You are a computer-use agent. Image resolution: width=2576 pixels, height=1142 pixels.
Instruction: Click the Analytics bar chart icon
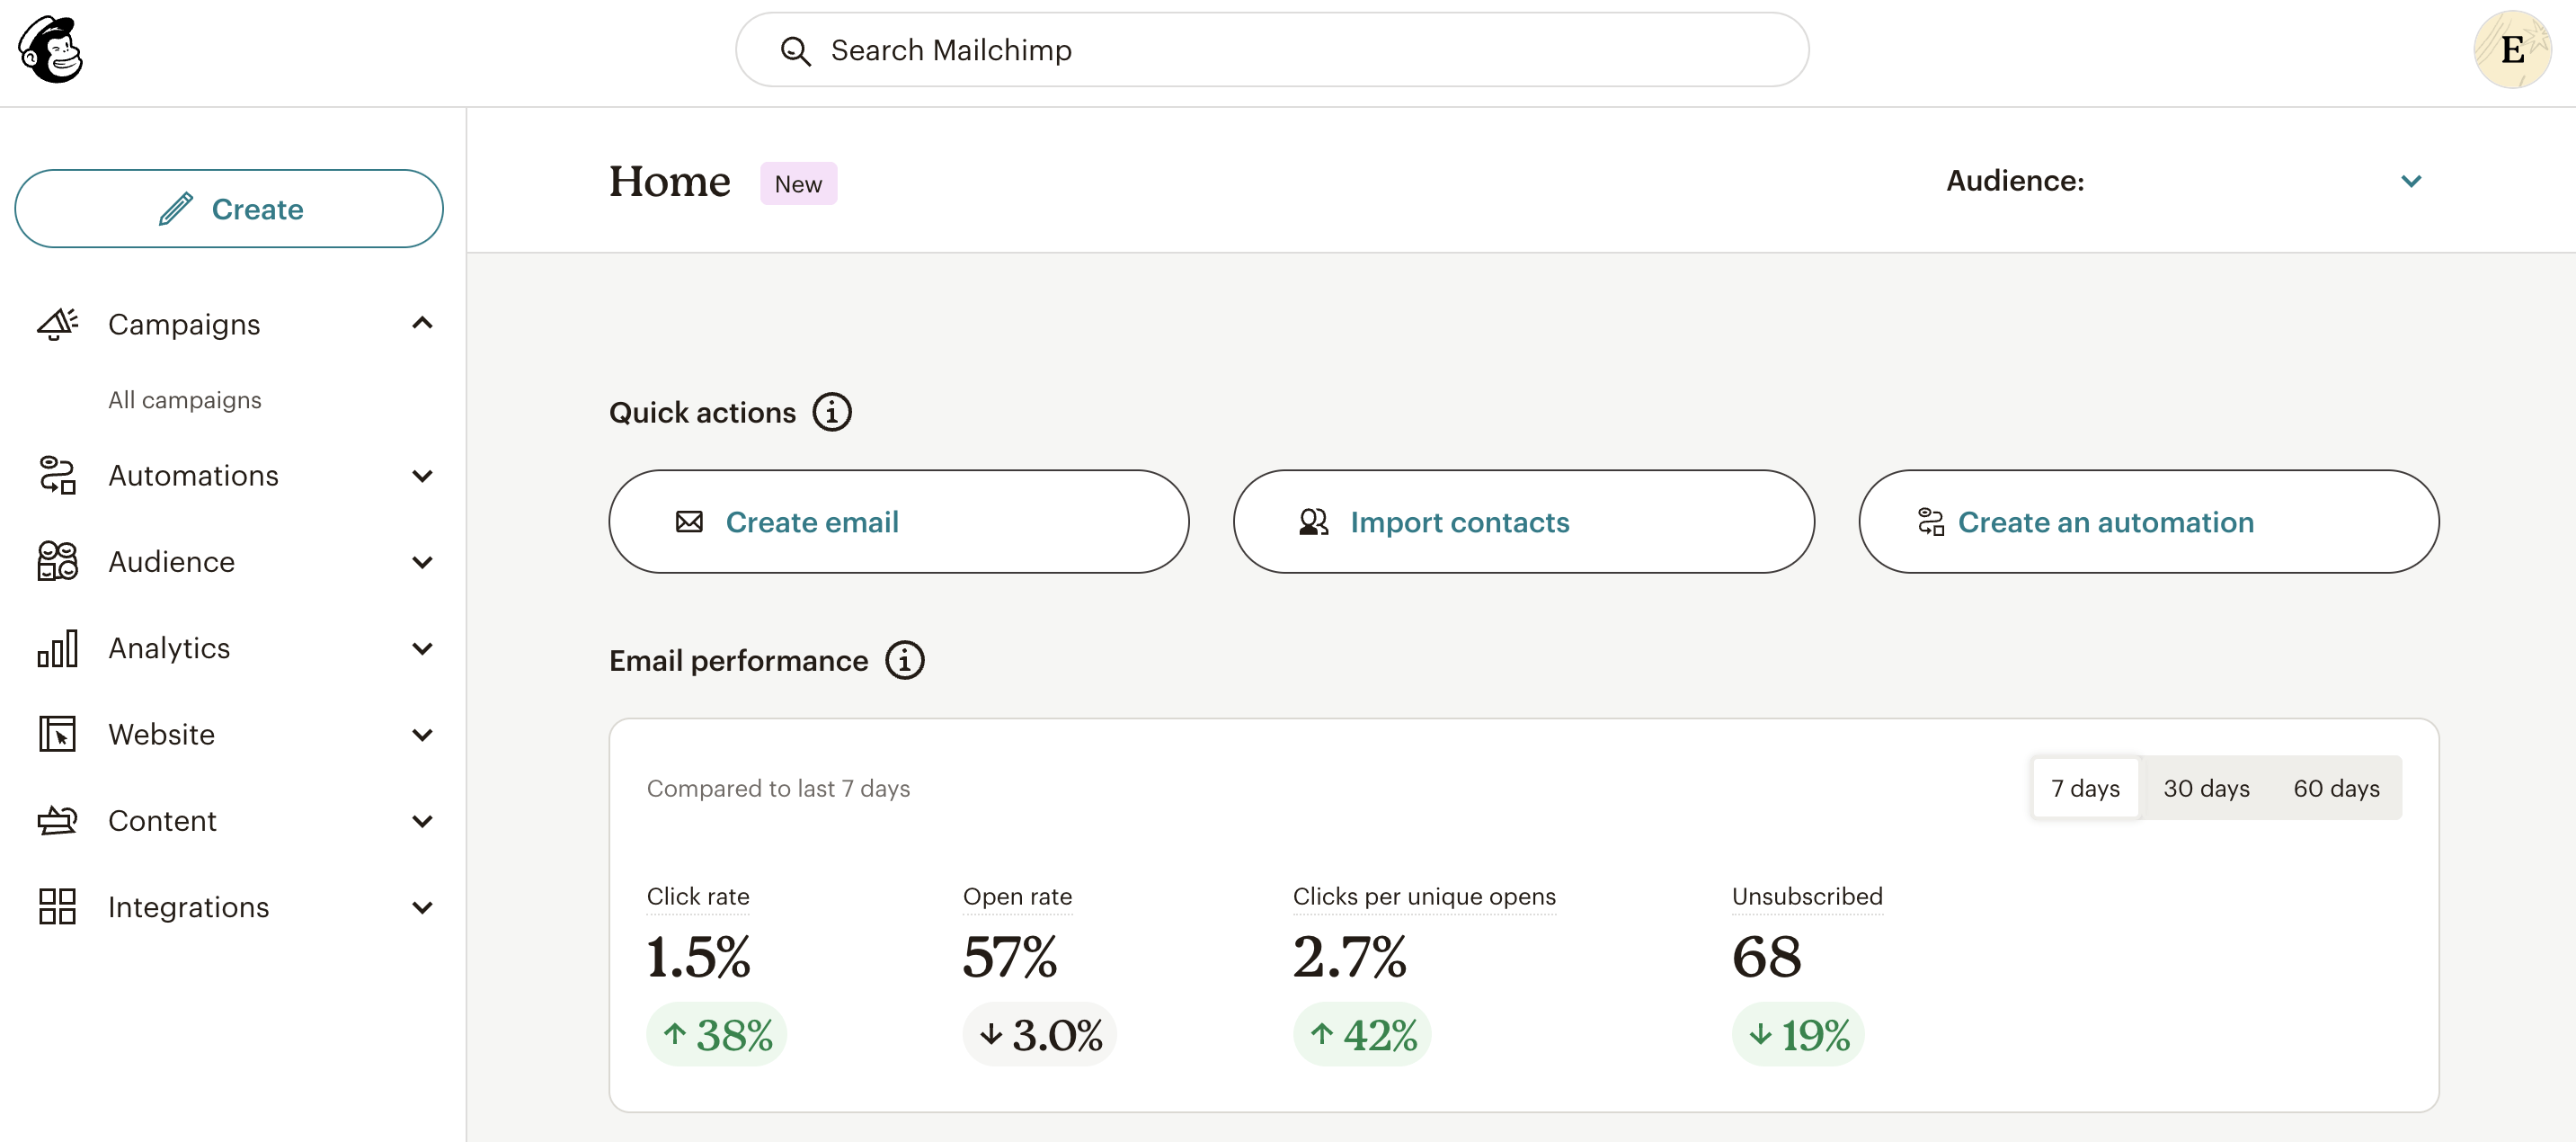[x=57, y=648]
